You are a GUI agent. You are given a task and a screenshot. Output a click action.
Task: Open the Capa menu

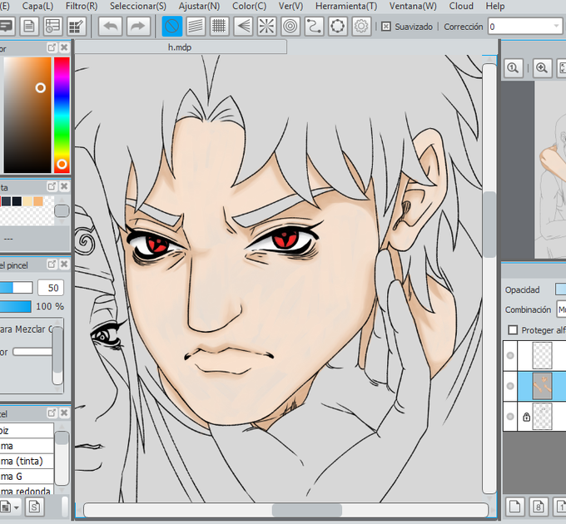click(x=37, y=6)
